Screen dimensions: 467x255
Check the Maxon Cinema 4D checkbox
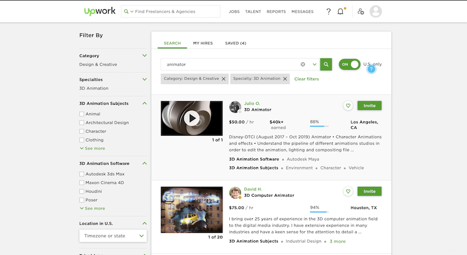[x=82, y=182]
